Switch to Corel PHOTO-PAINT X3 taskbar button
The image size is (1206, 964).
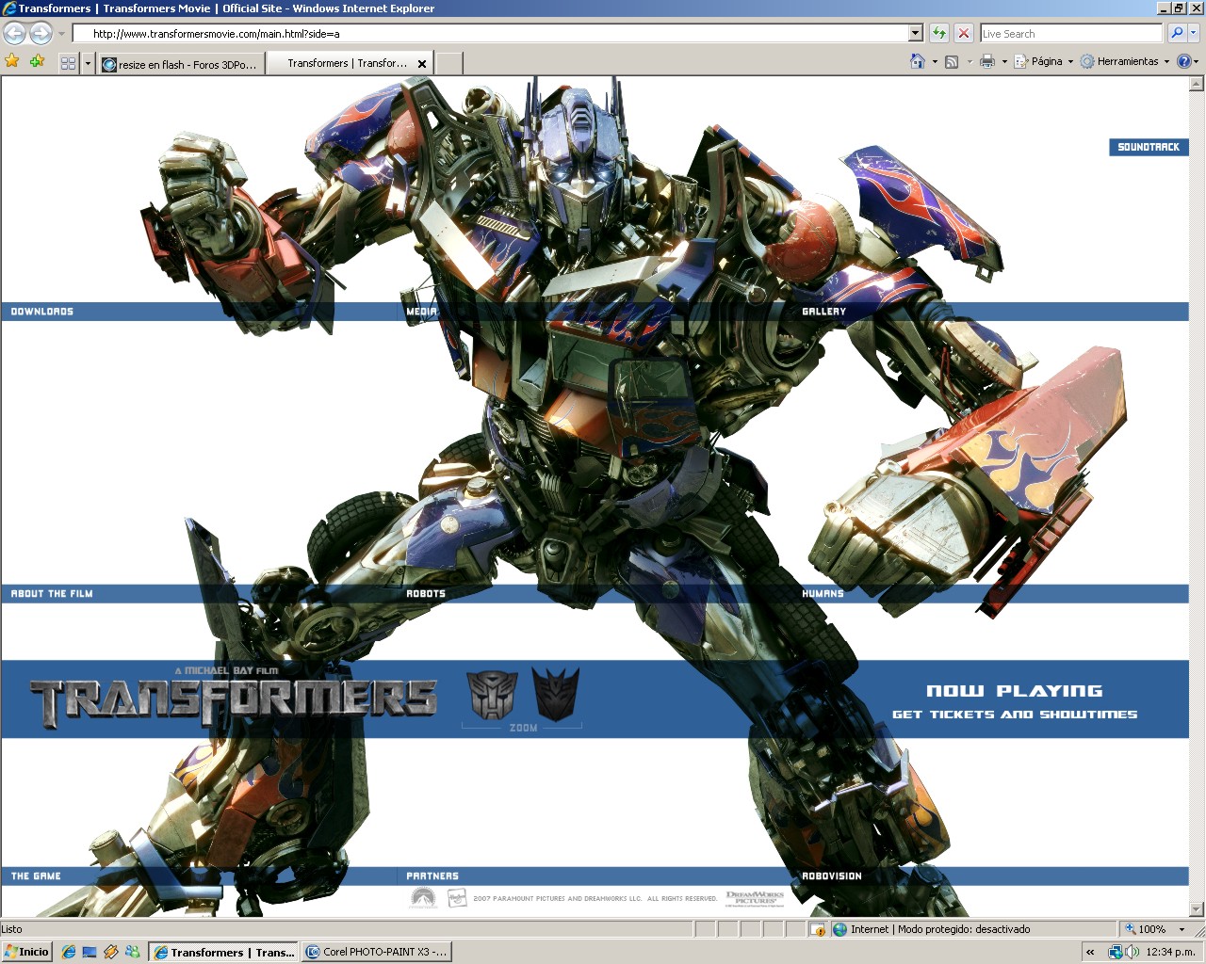[x=377, y=952]
